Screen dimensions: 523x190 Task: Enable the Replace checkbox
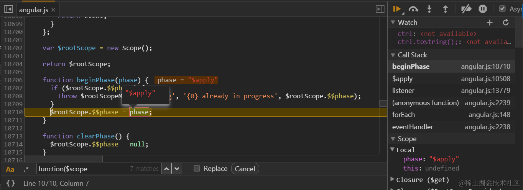tap(197, 169)
